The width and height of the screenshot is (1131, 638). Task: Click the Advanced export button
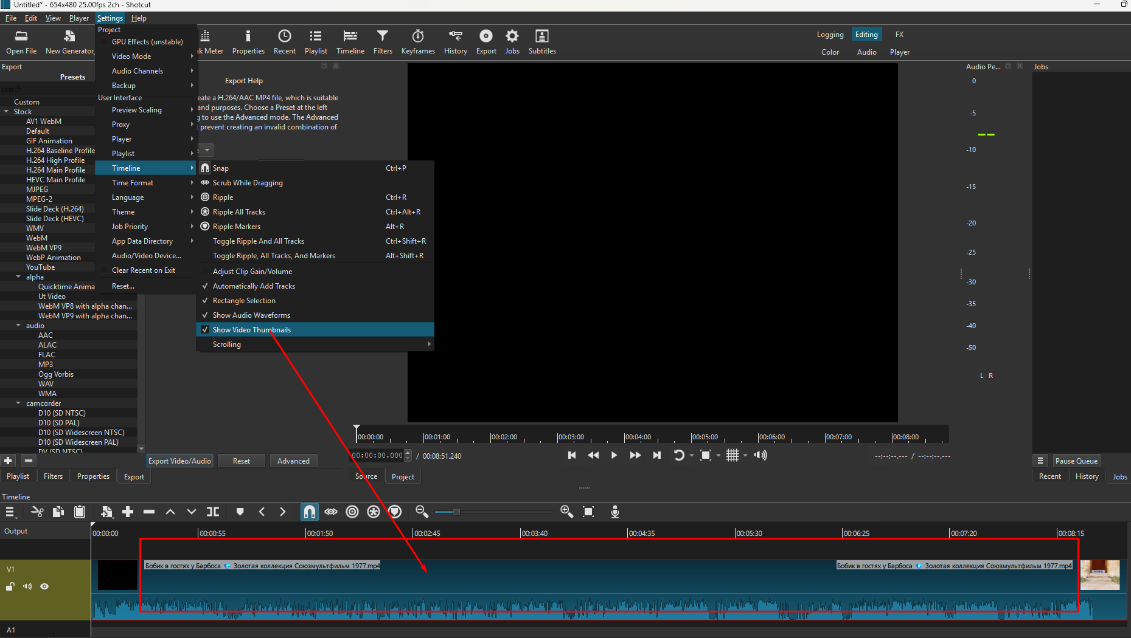[293, 461]
